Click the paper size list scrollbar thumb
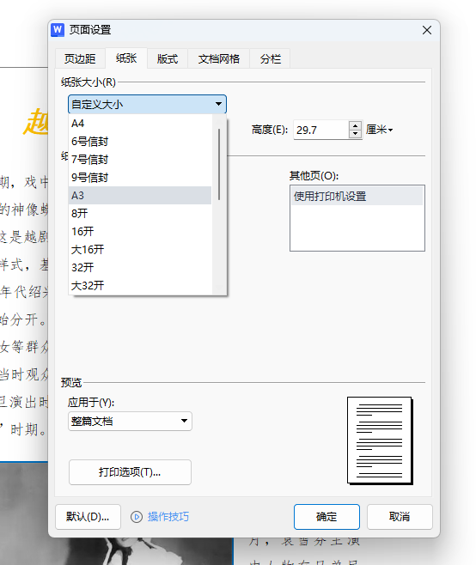 [x=219, y=164]
